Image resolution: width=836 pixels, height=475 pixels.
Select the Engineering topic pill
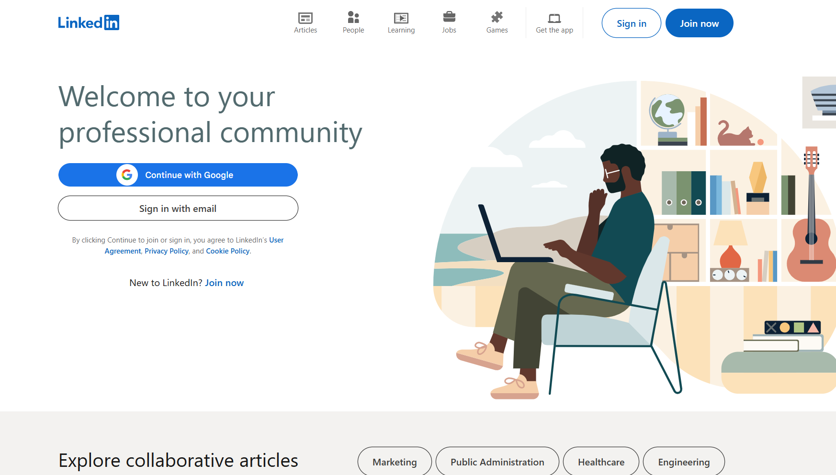pyautogui.click(x=684, y=462)
